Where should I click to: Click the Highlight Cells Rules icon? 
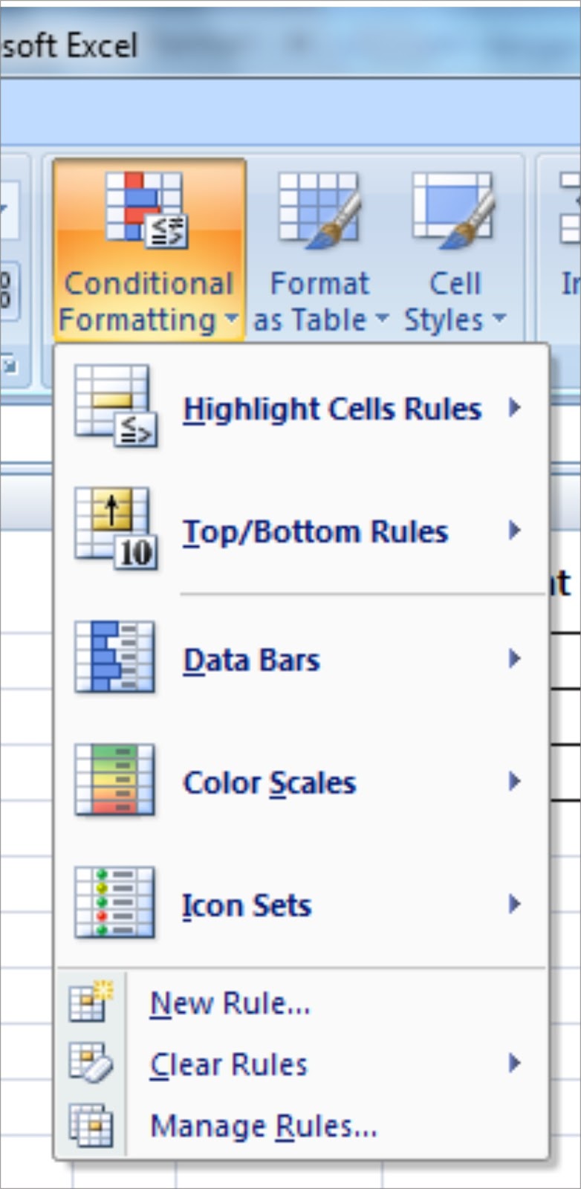115,406
